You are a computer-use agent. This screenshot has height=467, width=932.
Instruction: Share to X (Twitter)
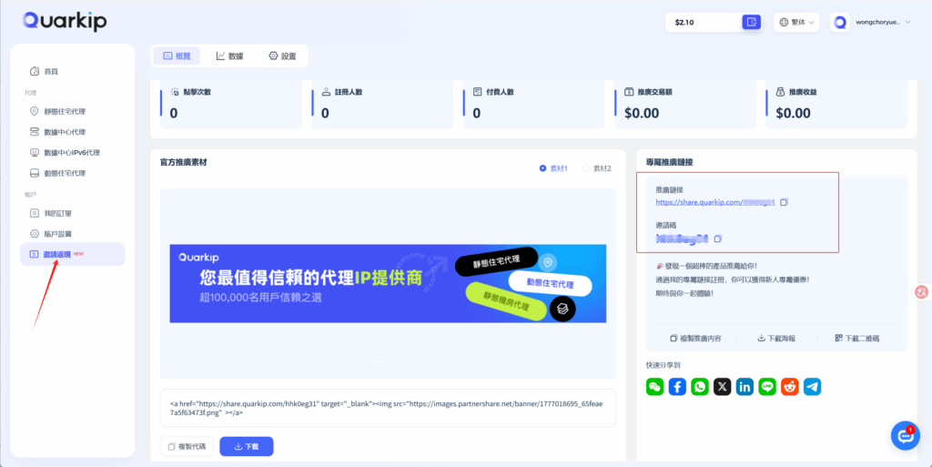pyautogui.click(x=722, y=387)
